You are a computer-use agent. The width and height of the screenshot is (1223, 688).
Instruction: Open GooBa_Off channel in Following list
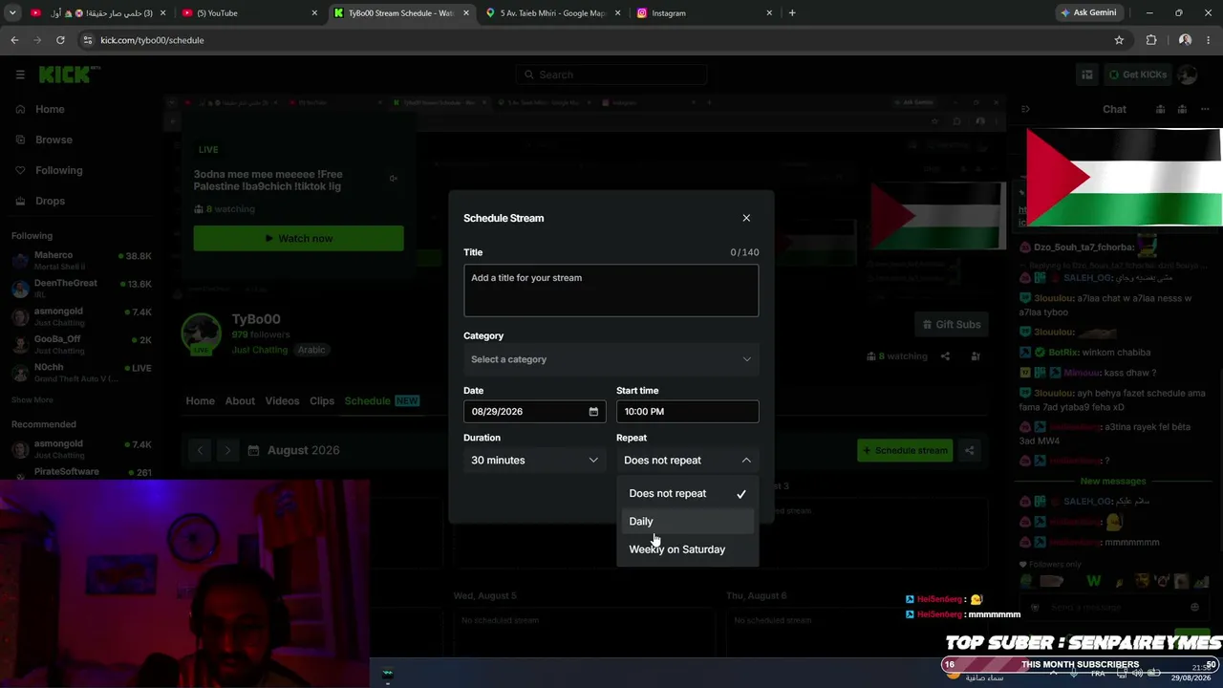coord(81,344)
